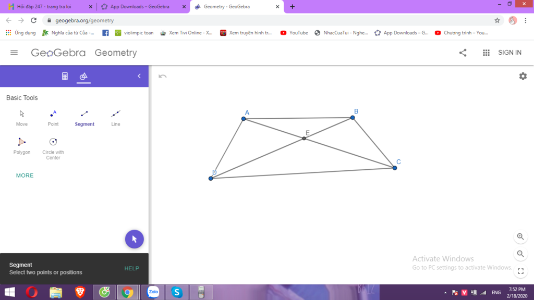534x300 pixels.
Task: Collapse the tools side panel
Action: pyautogui.click(x=139, y=76)
